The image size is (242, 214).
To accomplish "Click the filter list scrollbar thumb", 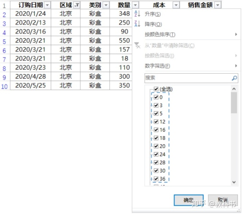I will point(234,103).
